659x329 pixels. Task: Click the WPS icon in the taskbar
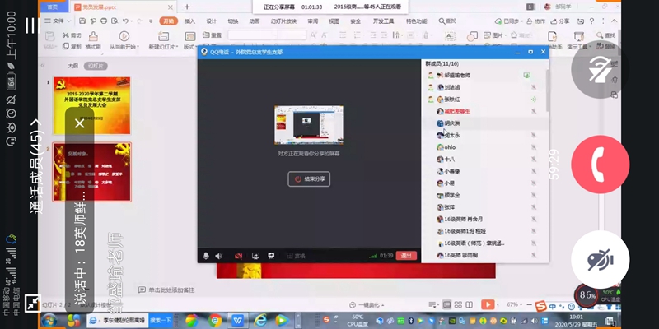pos(238,320)
